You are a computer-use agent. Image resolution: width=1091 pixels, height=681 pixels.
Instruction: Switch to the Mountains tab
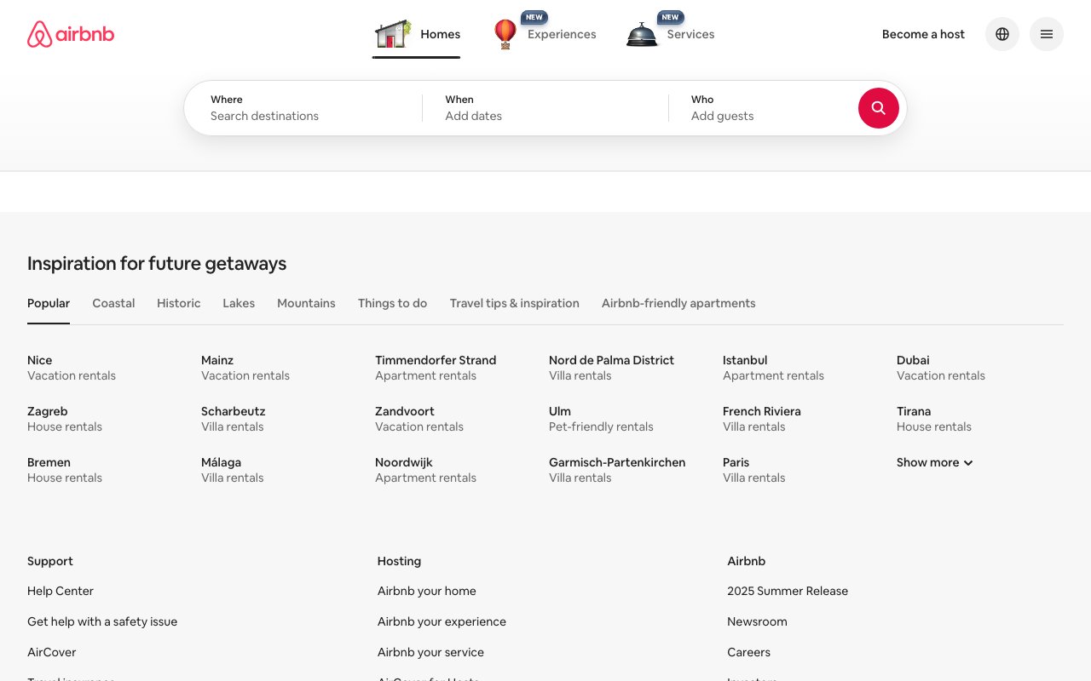point(306,303)
